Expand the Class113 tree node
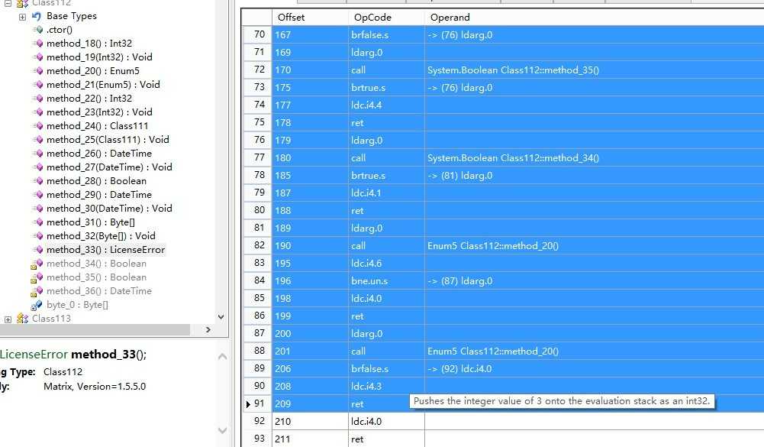Viewport: 764px width, 447px height. 8,319
